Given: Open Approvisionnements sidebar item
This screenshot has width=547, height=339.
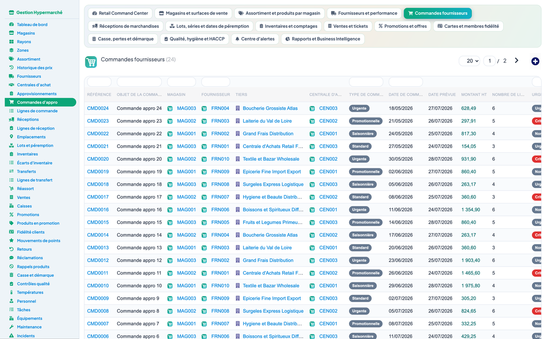Looking at the screenshot, I should click(x=37, y=94).
